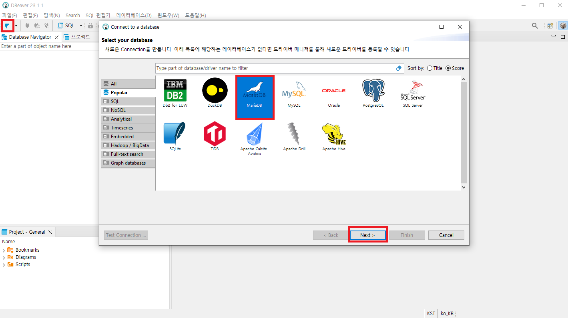The height and width of the screenshot is (318, 568).
Task: Open the 탐색(N) menu
Action: (52, 15)
